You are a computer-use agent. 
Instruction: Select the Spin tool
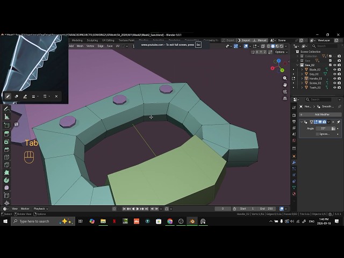coord(6,180)
